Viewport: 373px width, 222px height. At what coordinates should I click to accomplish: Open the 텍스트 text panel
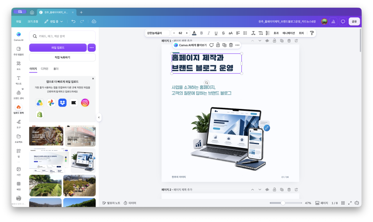19,80
